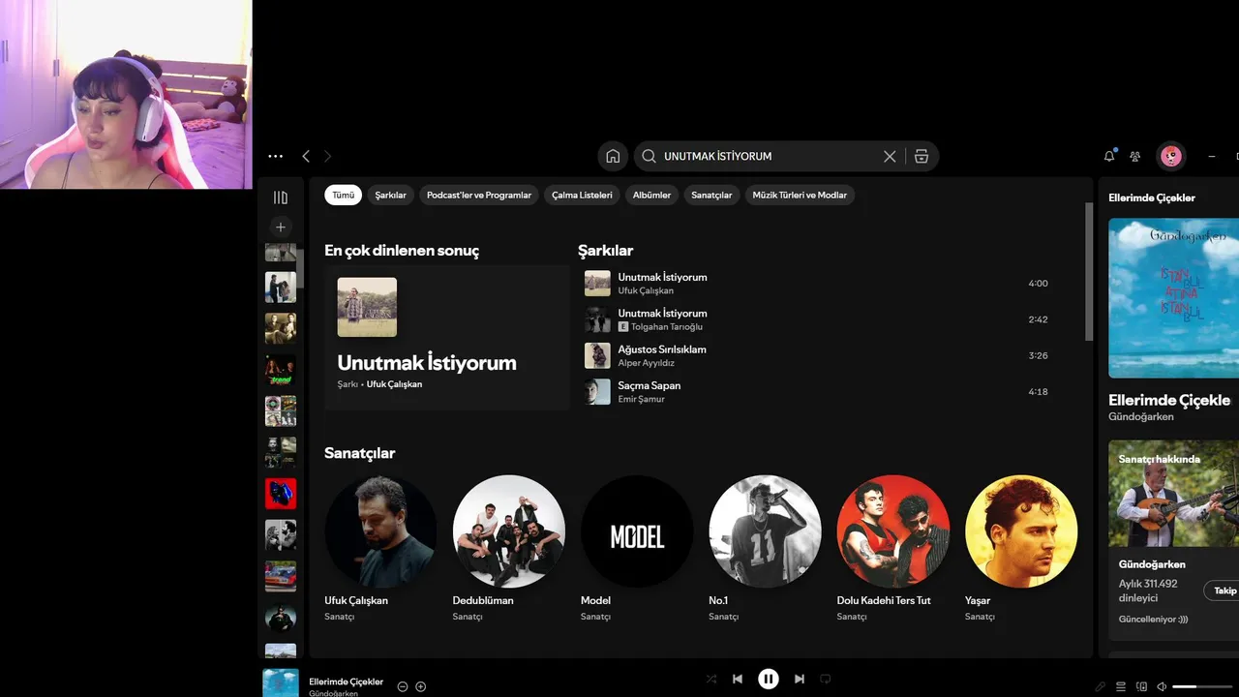Select the Şarkılar filter chip
The image size is (1239, 697).
tap(391, 195)
